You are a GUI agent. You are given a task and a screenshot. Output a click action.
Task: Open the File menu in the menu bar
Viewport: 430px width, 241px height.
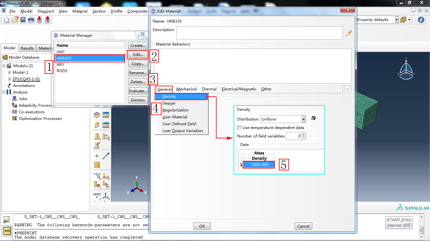pyautogui.click(x=12, y=11)
